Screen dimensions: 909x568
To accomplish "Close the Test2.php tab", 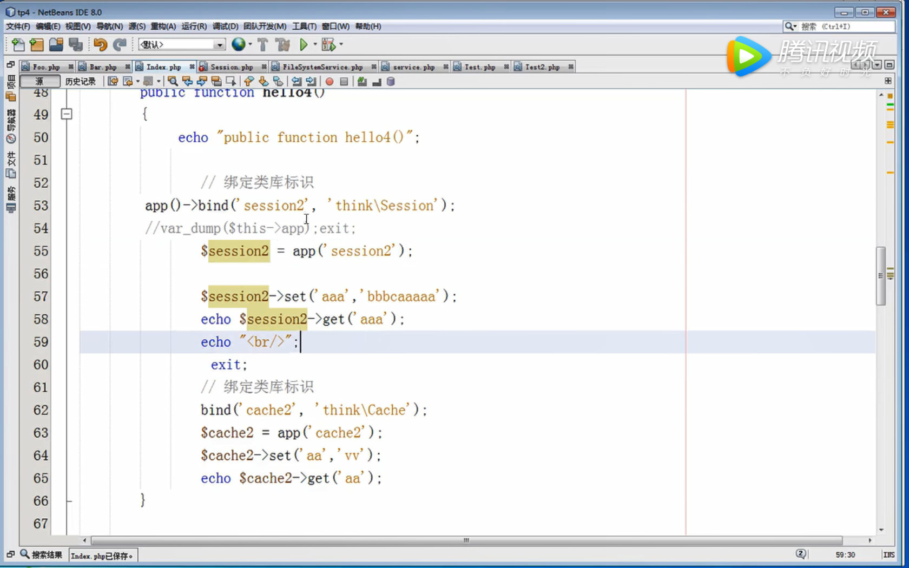I will [571, 67].
